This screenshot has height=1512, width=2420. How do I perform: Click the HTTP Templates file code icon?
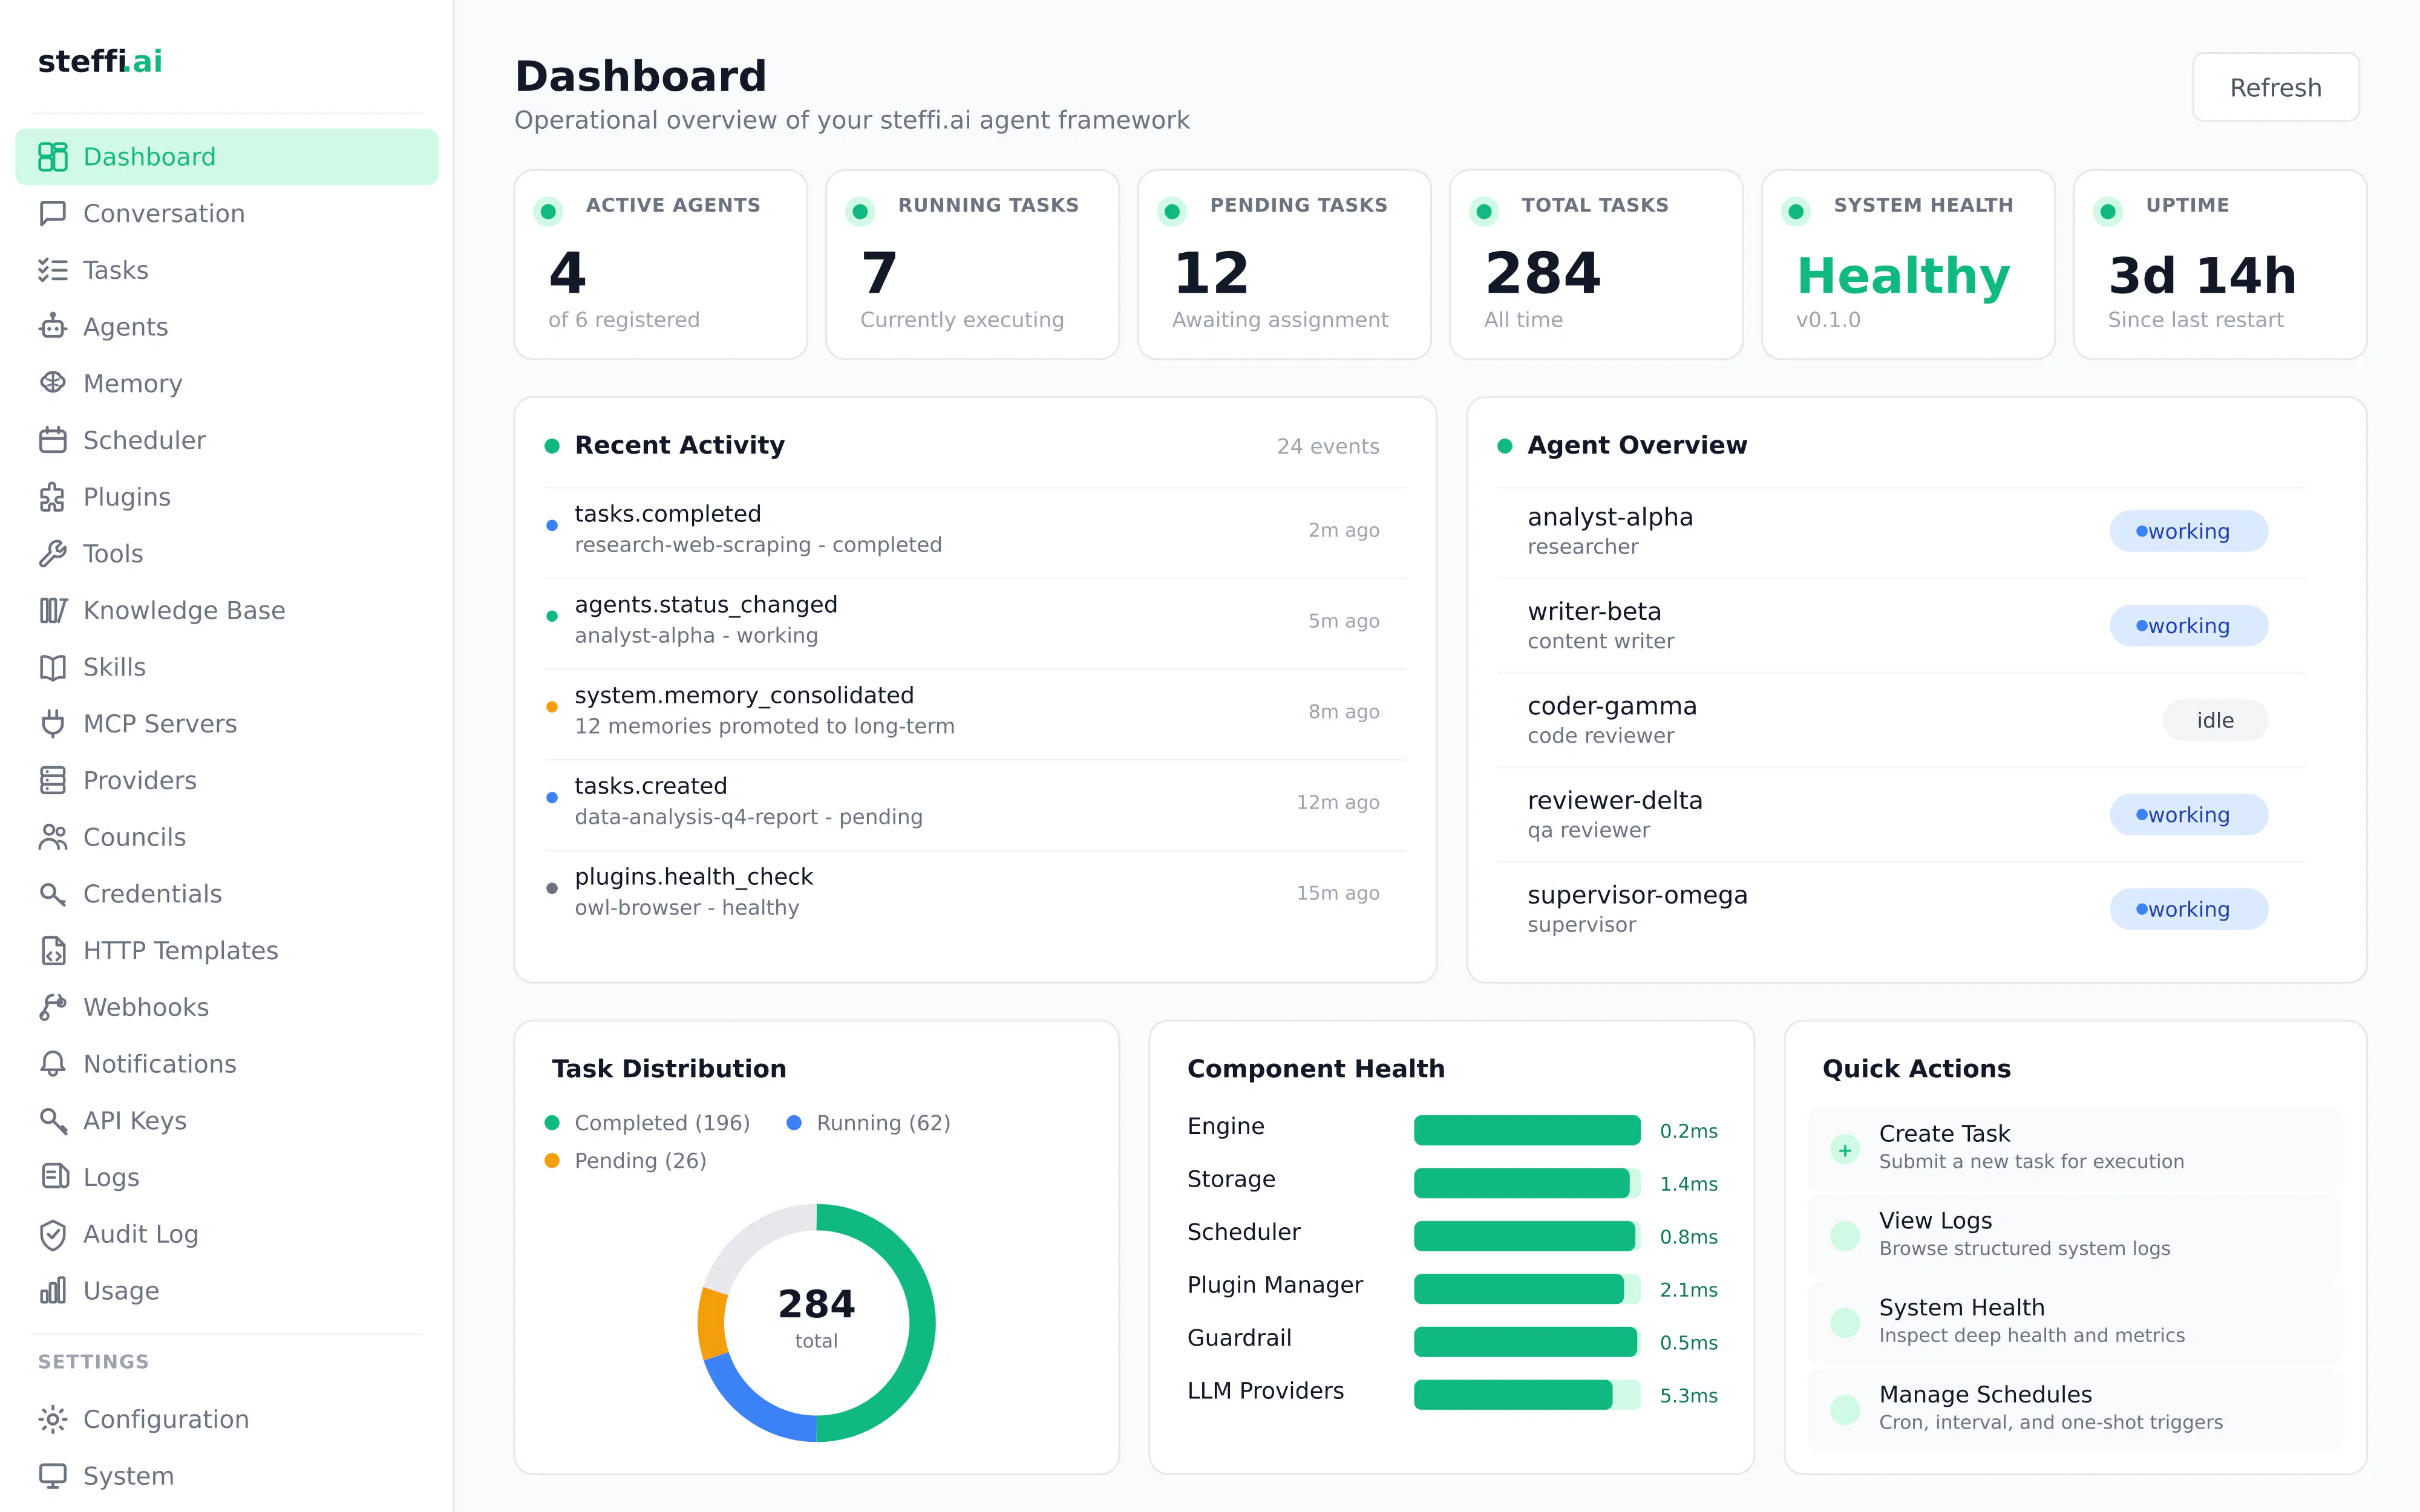[x=53, y=950]
